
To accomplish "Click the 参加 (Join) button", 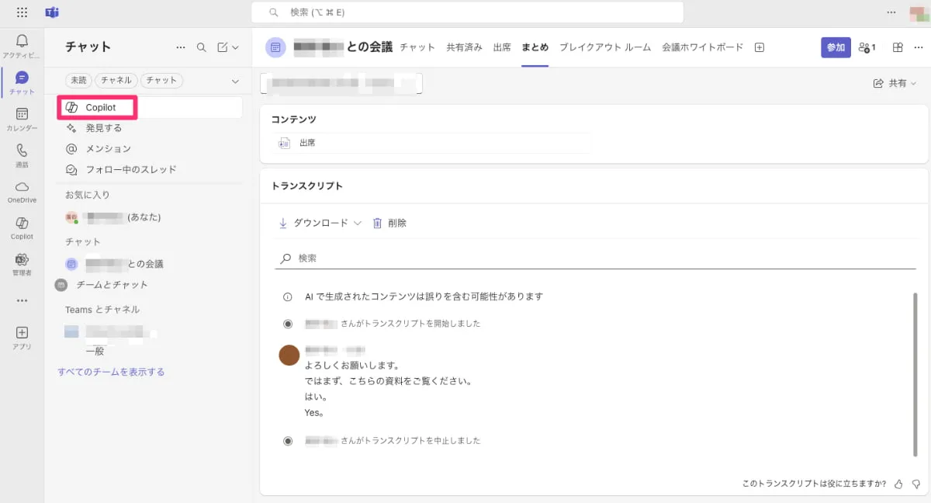I will click(x=836, y=47).
